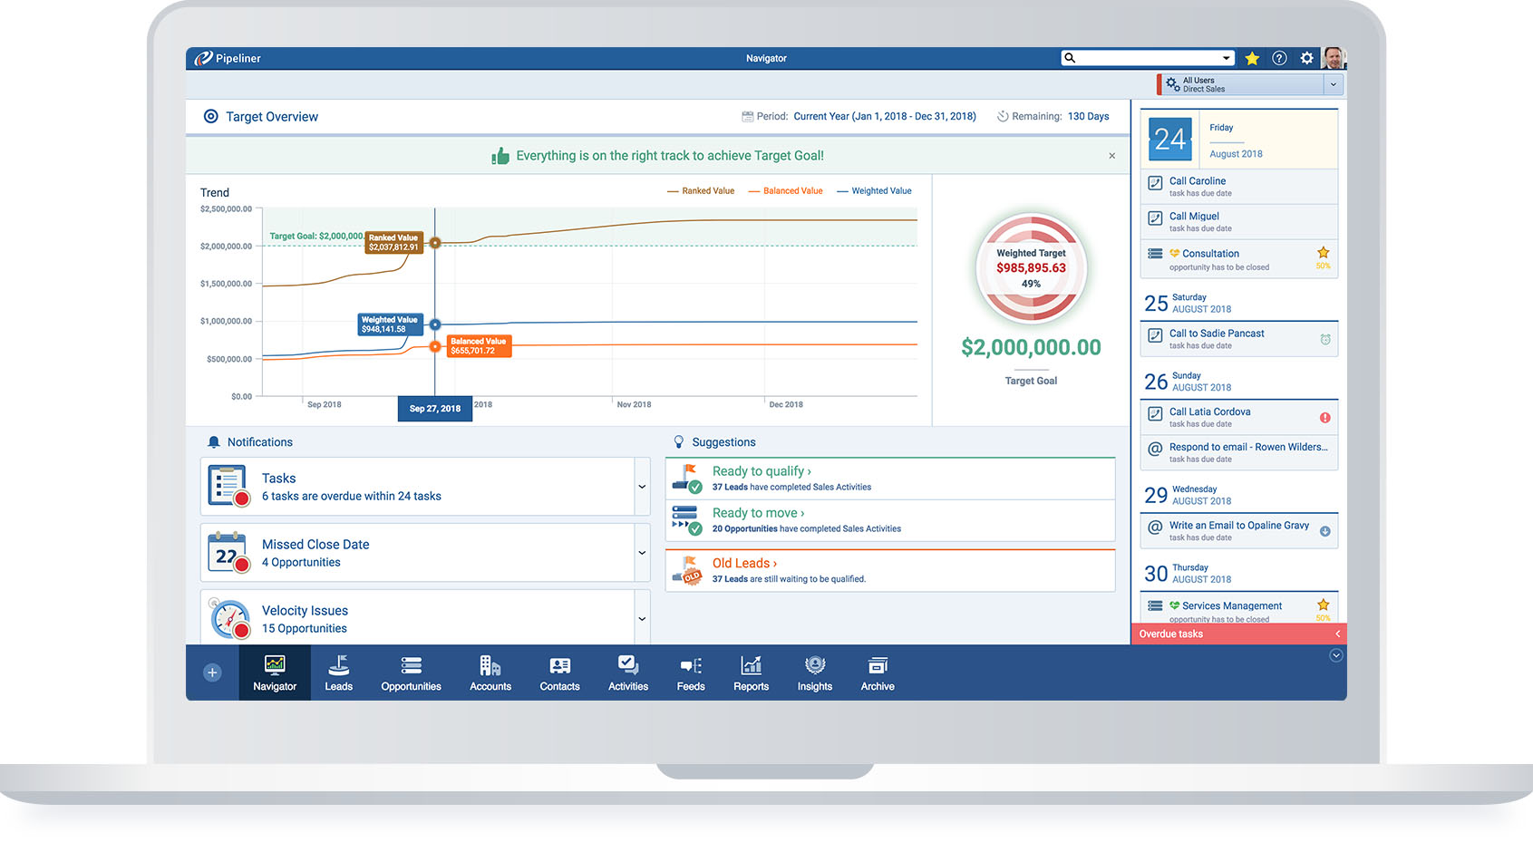Click the Weighted Target progress gauge

1031,269
